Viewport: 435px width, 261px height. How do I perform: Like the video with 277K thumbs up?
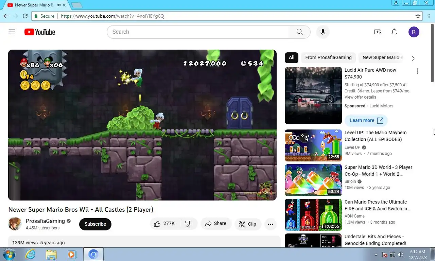coord(164,224)
